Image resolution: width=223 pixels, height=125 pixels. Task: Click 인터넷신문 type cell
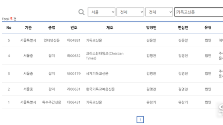point(51,40)
